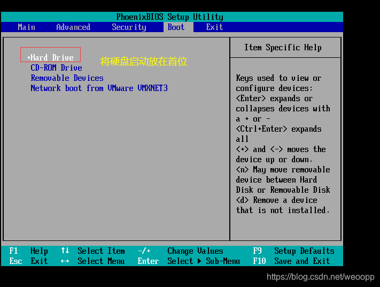This screenshot has height=287, width=380.
Task: Click Esc Exit key hint
Action: point(28,261)
